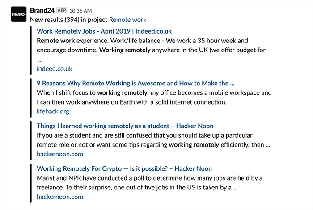The height and width of the screenshot is (210, 313).
Task: Open the Remote work project link
Action: tap(127, 20)
